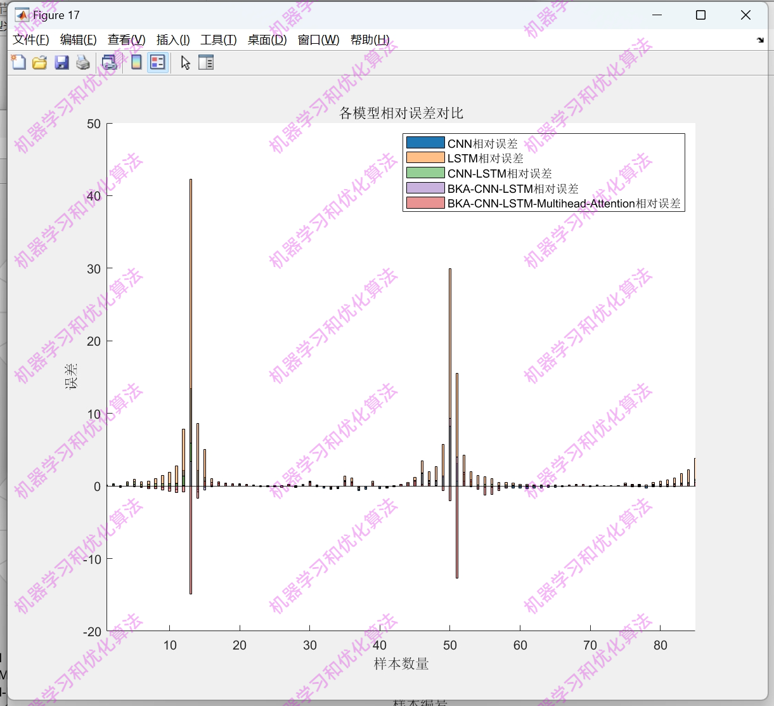
Task: Click y-axis tick label 40
Action: [x=94, y=196]
